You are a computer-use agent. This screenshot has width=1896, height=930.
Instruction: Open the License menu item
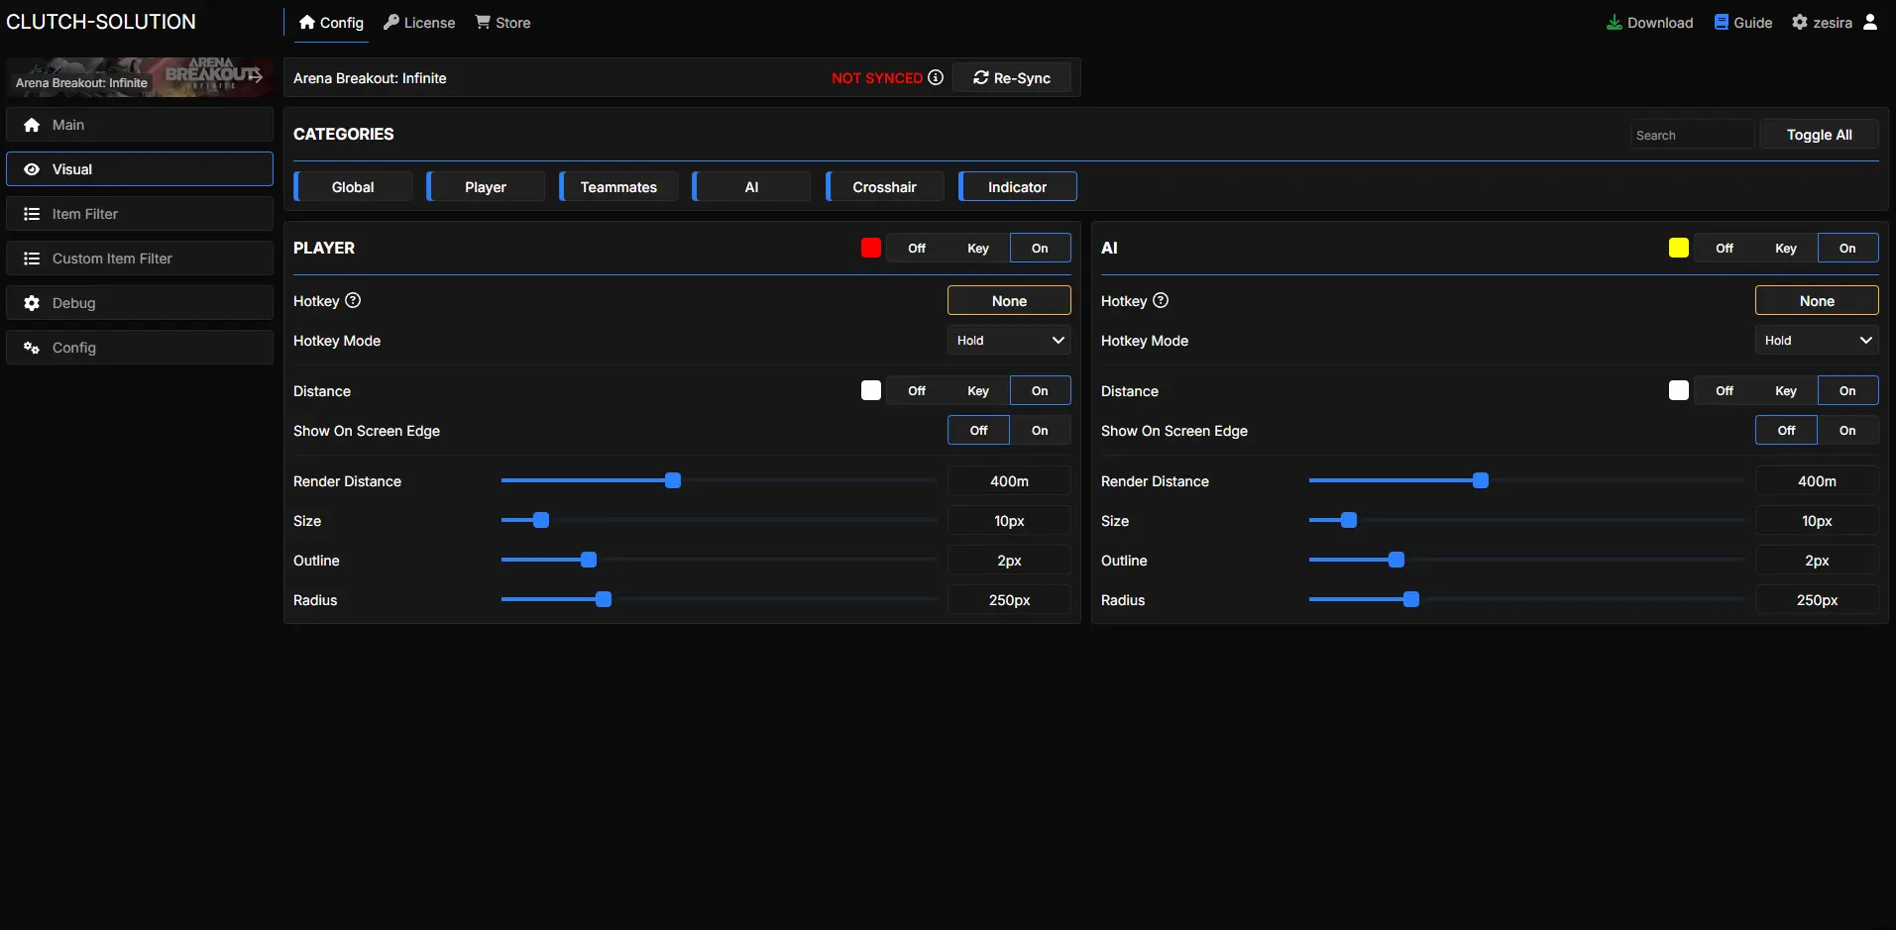(419, 23)
